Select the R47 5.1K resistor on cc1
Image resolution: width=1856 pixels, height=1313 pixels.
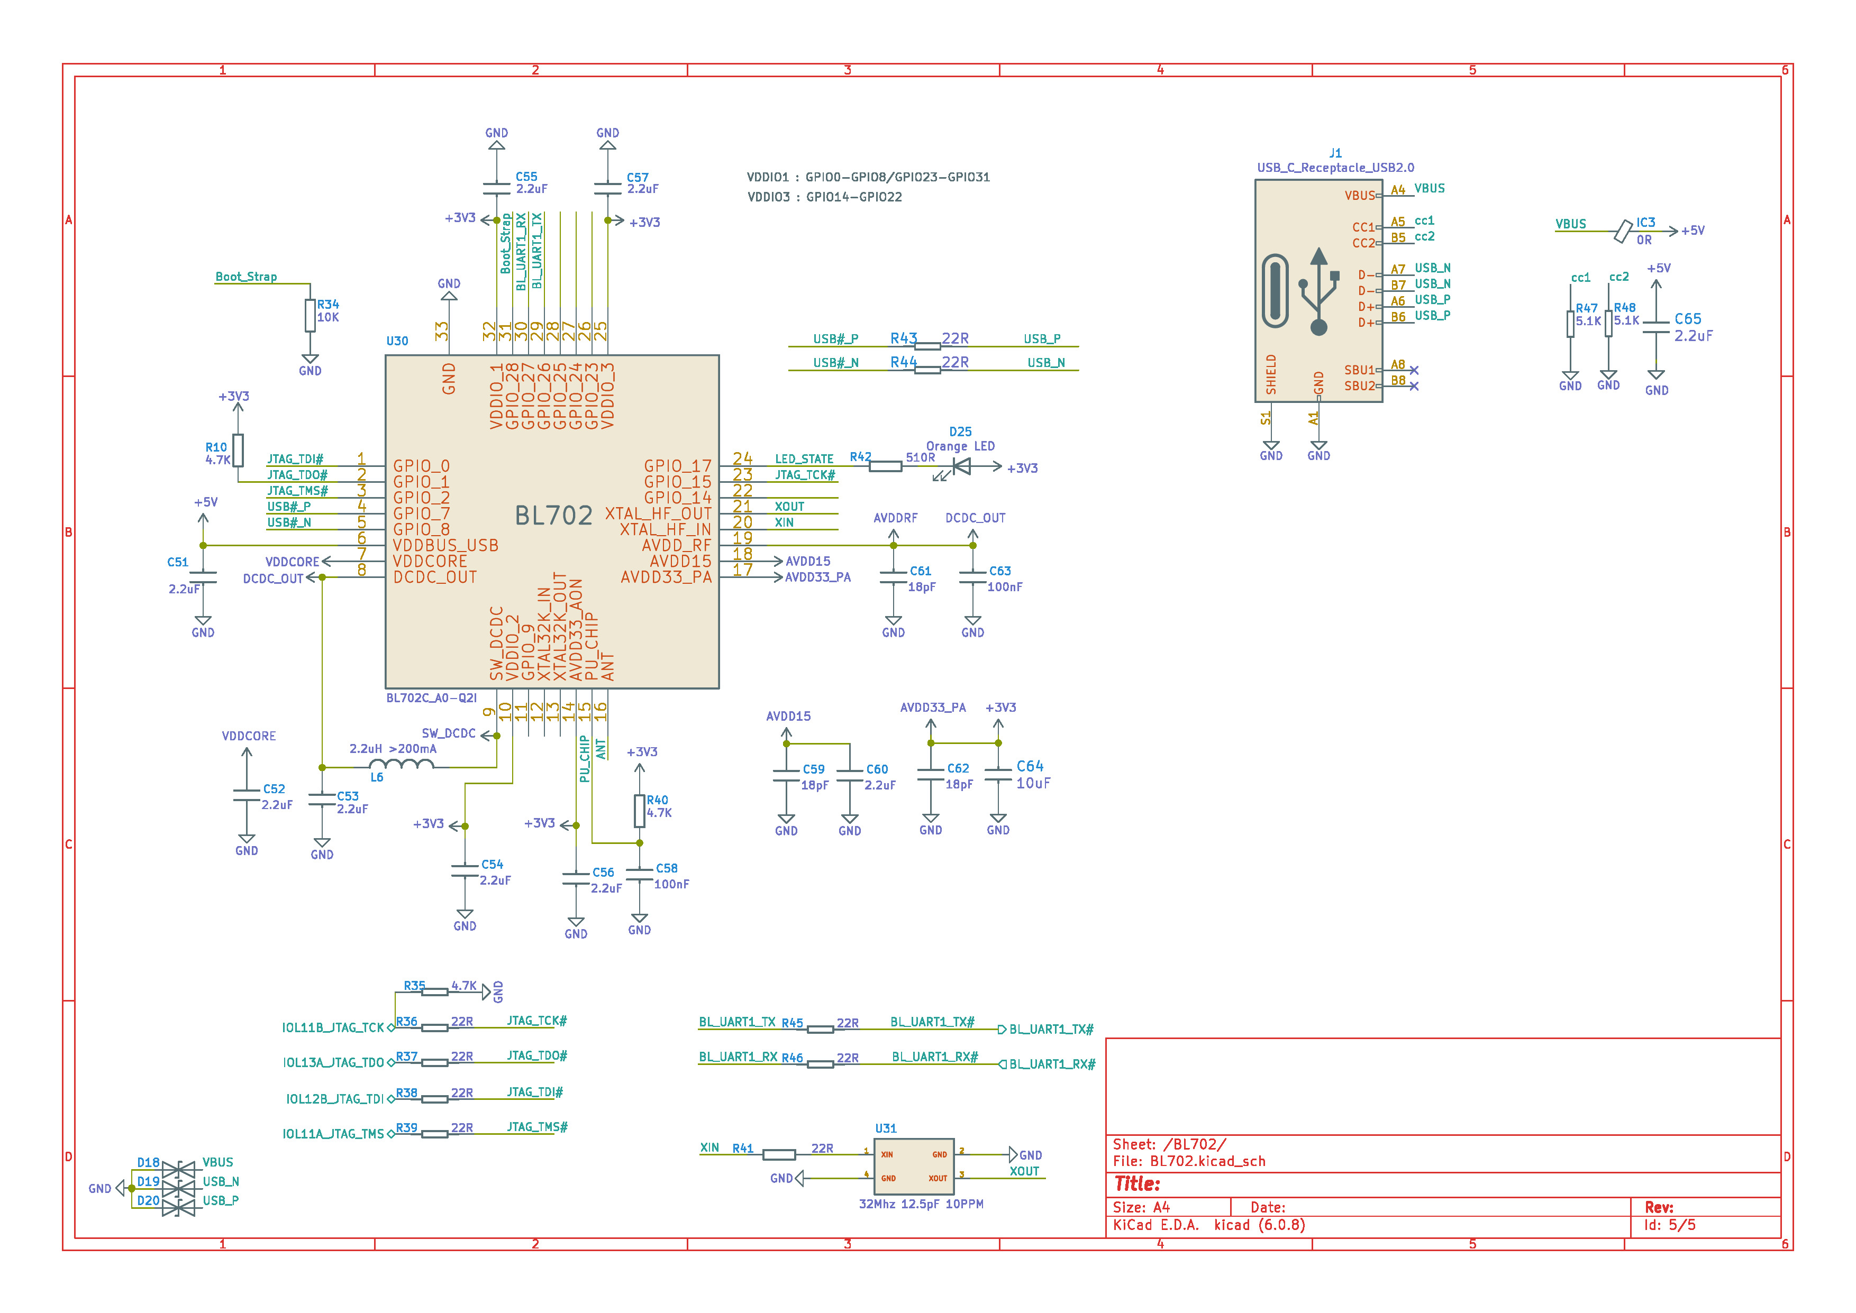tap(1570, 324)
